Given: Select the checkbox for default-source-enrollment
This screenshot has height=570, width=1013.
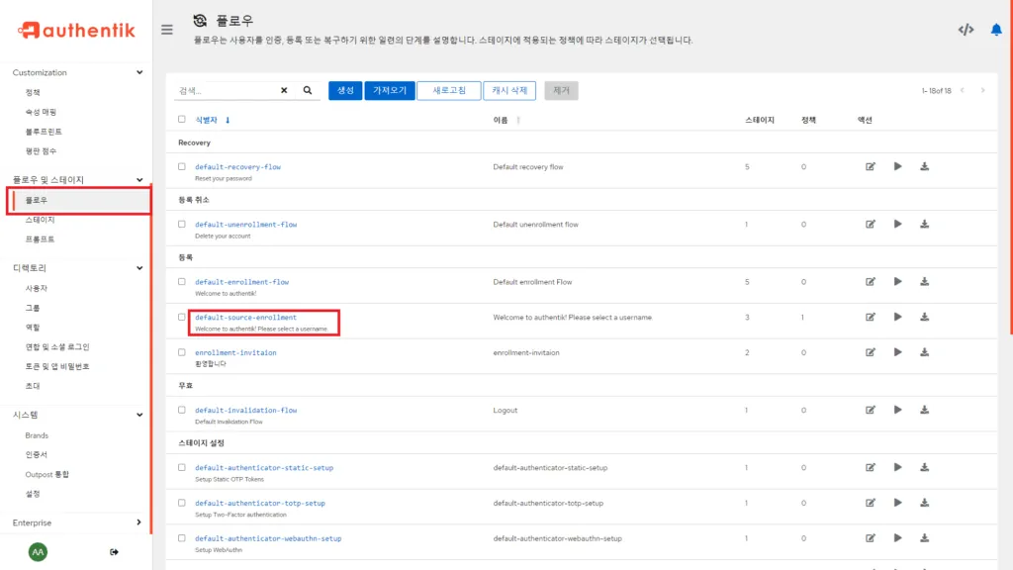Looking at the screenshot, I should (181, 317).
